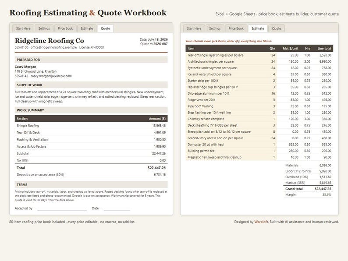
Task: Click the Markup (35%) row
Action: click(308, 183)
